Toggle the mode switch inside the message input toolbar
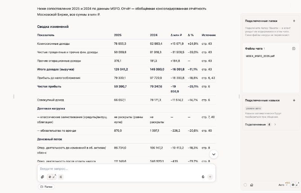This screenshot has height=193, width=301. point(52,177)
